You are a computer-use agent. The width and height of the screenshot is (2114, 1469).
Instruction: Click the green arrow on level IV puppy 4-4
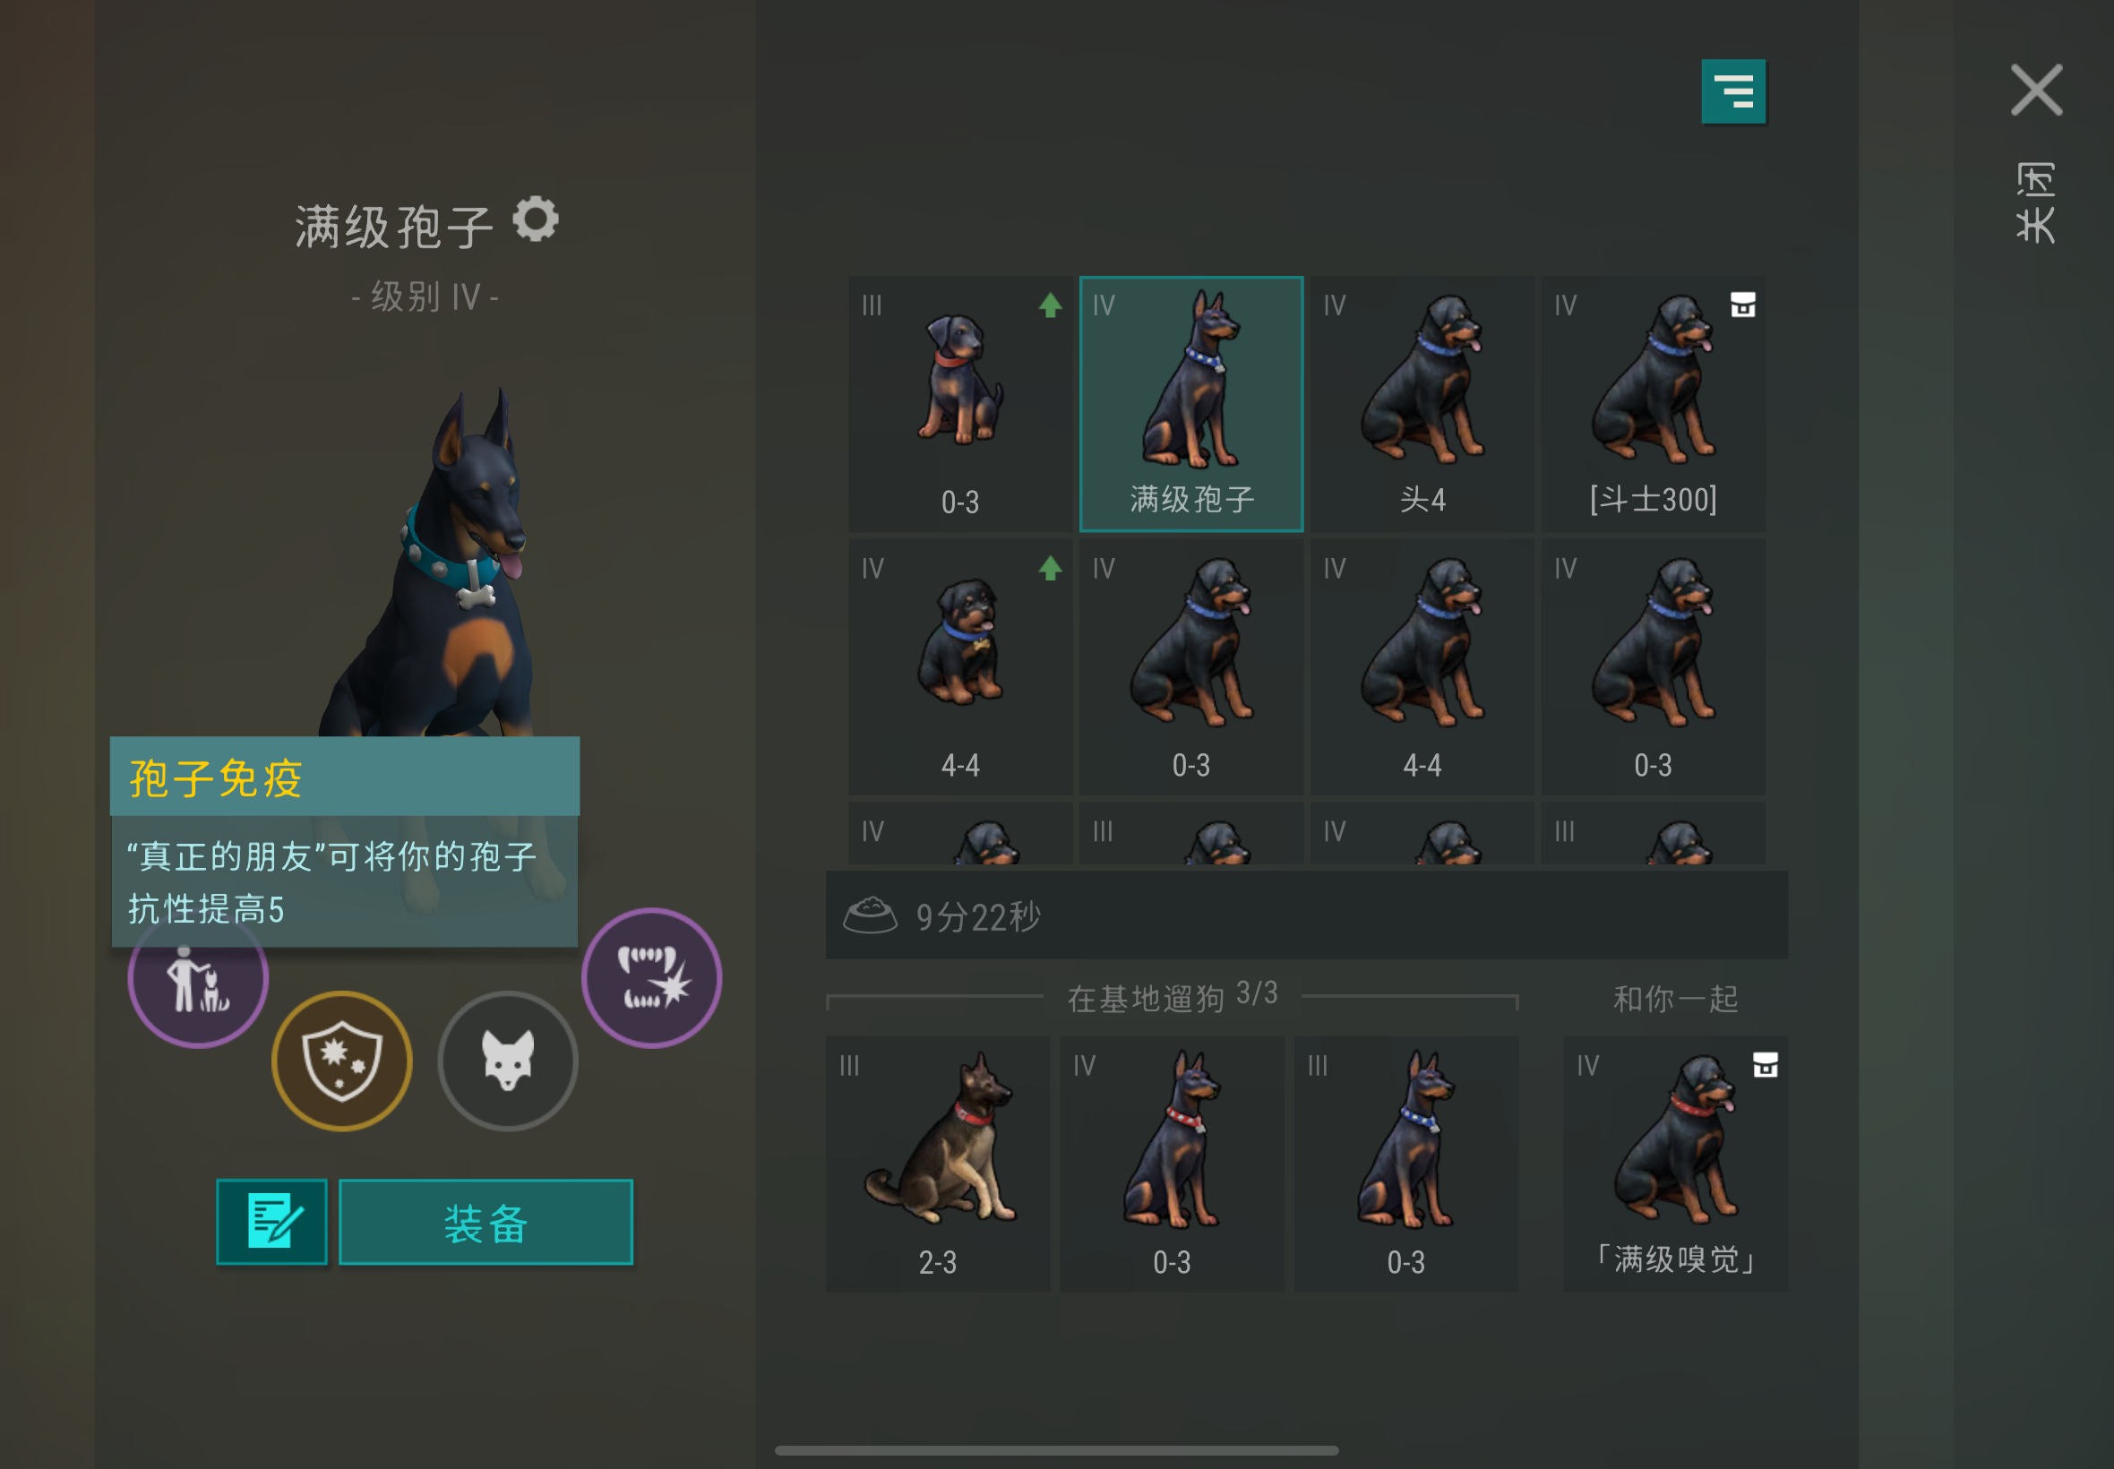pyautogui.click(x=1050, y=569)
